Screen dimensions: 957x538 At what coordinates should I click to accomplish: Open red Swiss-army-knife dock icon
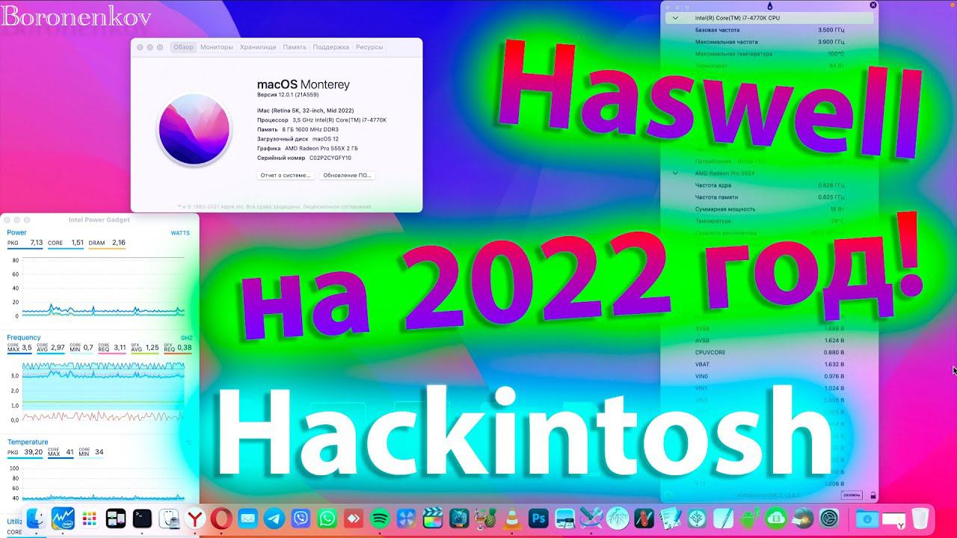tap(644, 519)
